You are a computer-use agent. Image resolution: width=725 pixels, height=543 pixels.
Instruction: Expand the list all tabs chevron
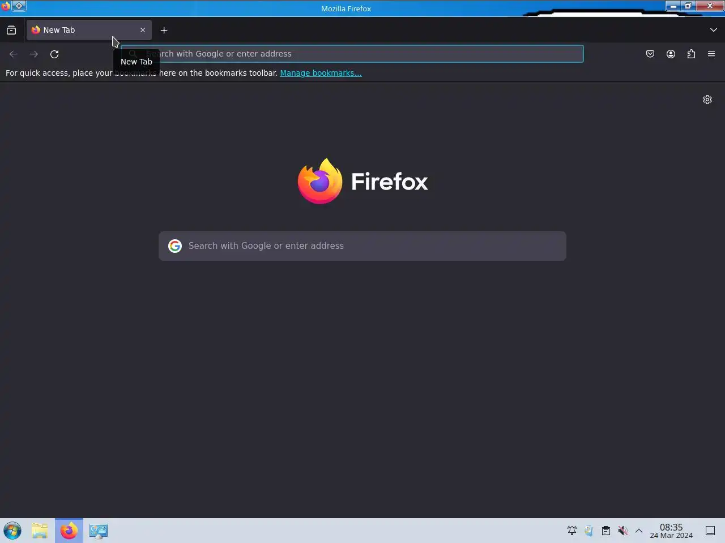tap(713, 30)
